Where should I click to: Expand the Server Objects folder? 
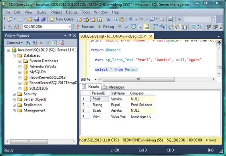(14, 100)
